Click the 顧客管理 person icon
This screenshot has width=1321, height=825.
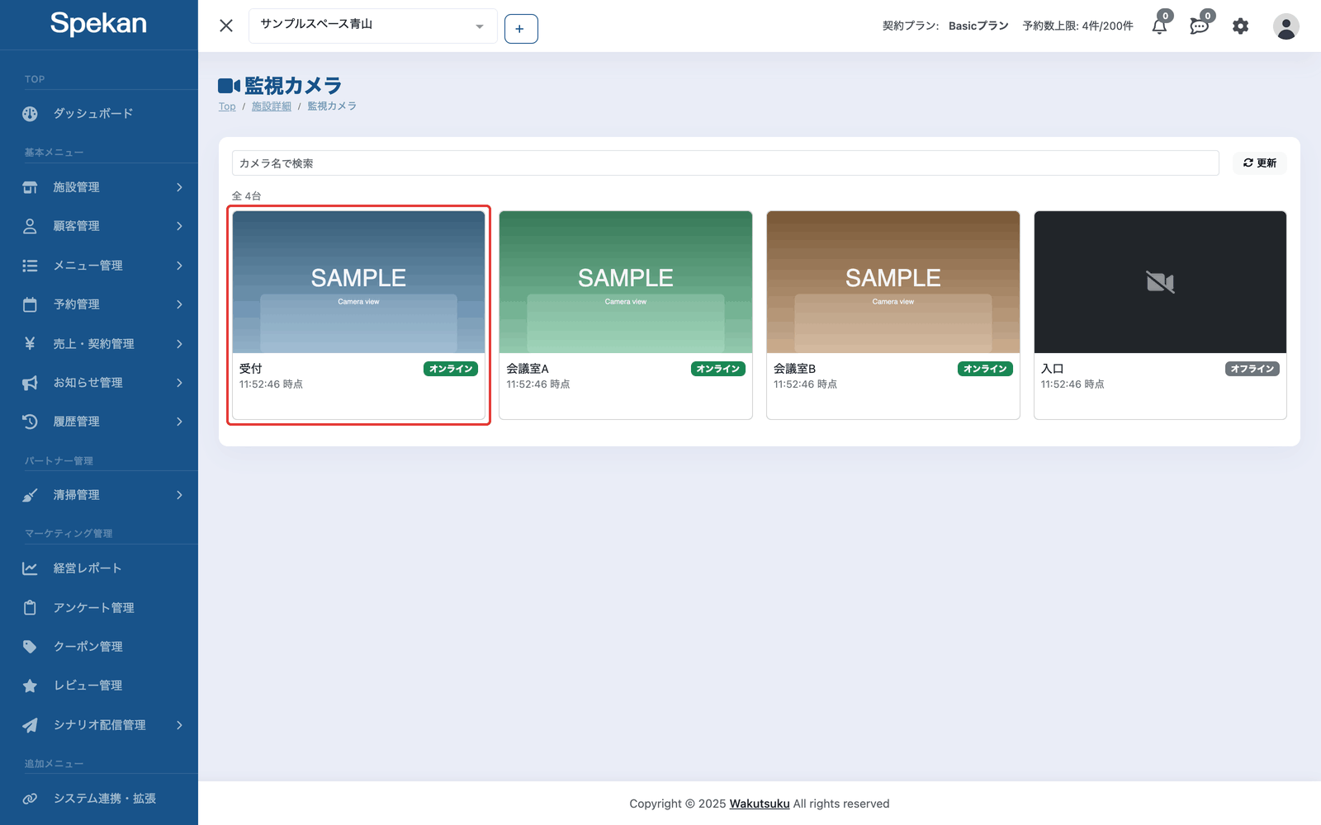click(30, 226)
